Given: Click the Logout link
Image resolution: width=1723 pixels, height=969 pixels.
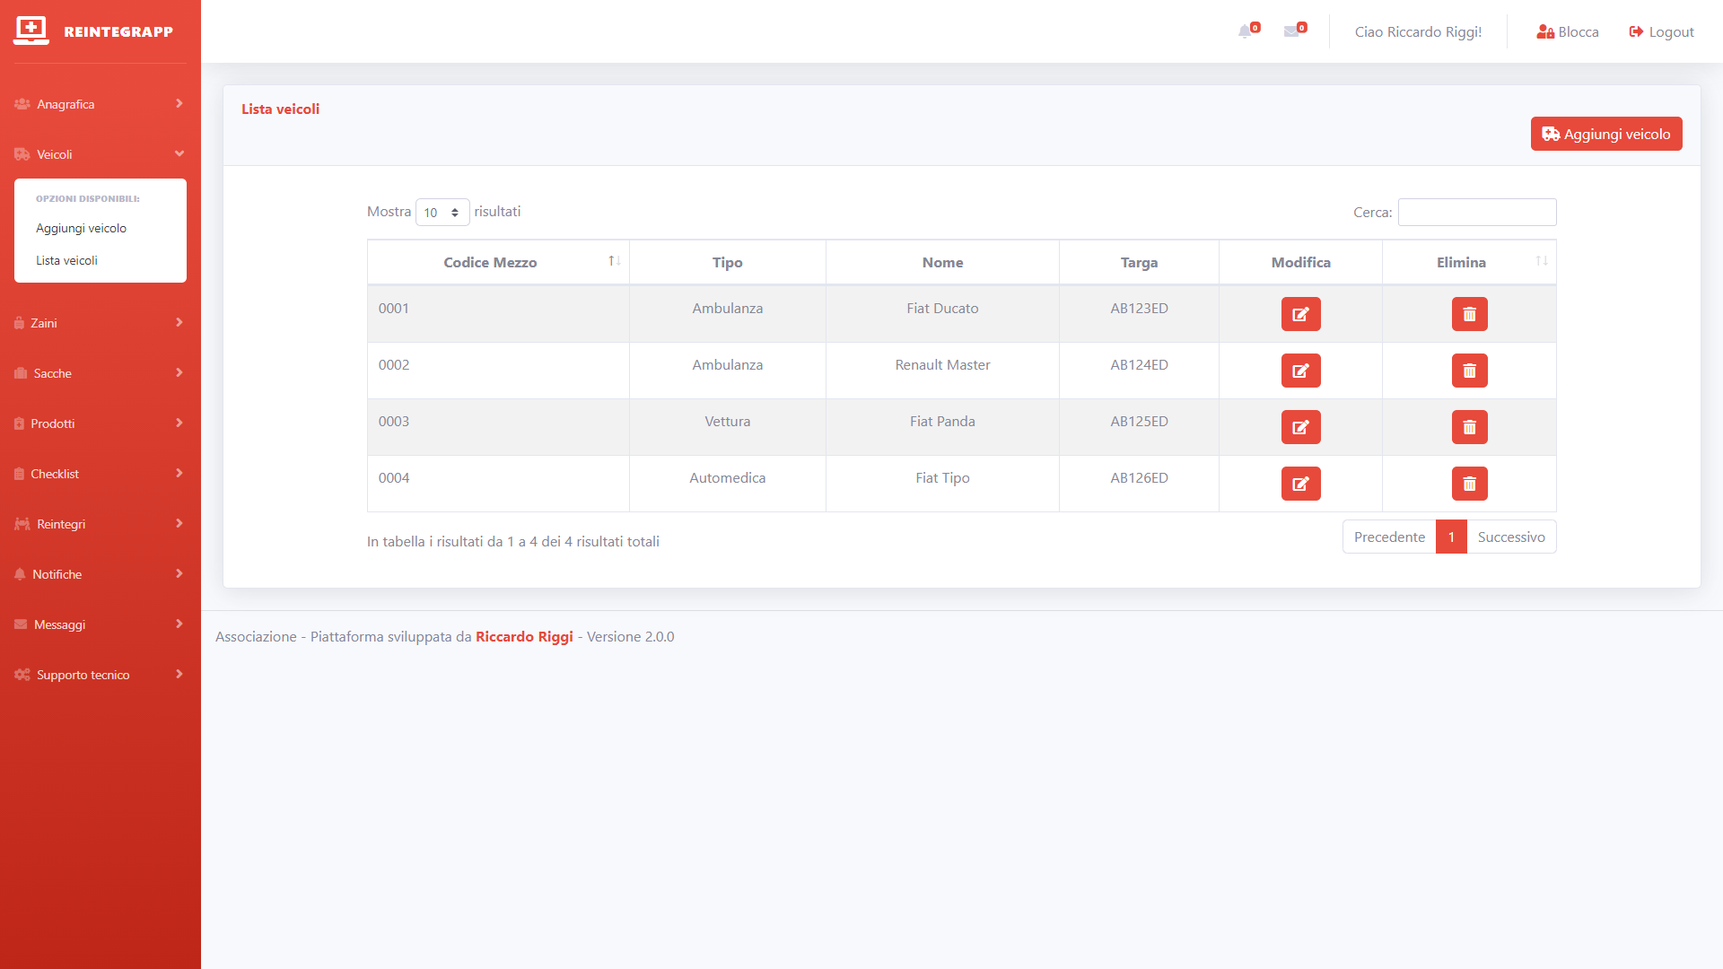Looking at the screenshot, I should [x=1661, y=31].
